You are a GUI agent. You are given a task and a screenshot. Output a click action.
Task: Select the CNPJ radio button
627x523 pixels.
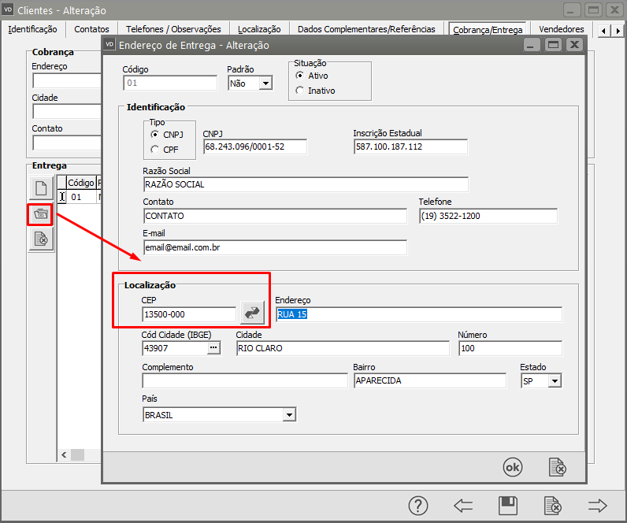155,135
